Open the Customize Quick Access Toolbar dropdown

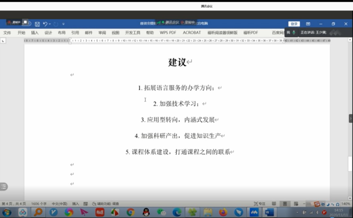click(x=63, y=24)
